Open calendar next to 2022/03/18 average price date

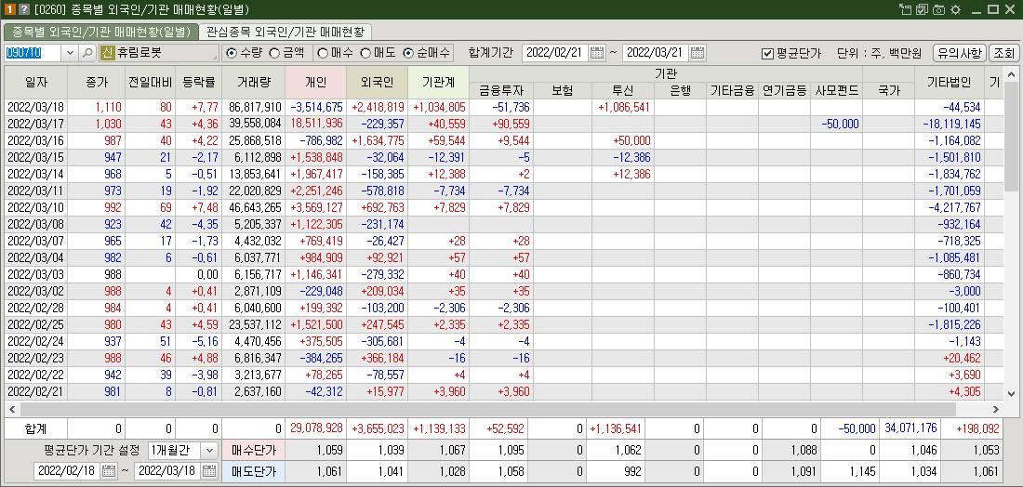(x=209, y=470)
